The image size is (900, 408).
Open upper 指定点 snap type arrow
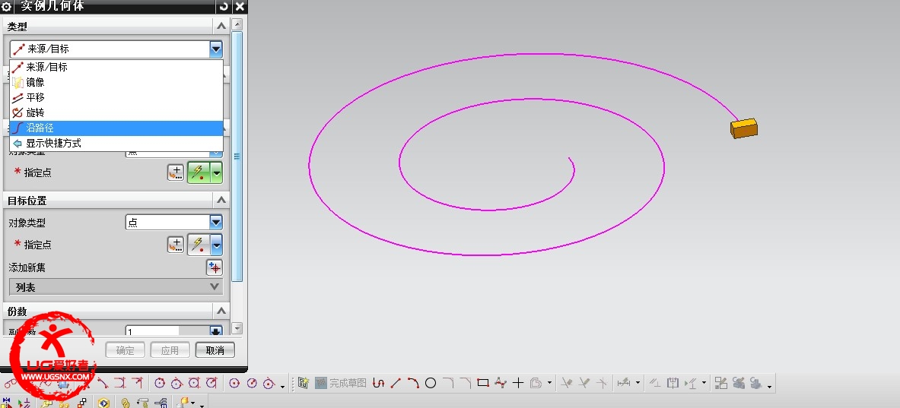coord(216,172)
